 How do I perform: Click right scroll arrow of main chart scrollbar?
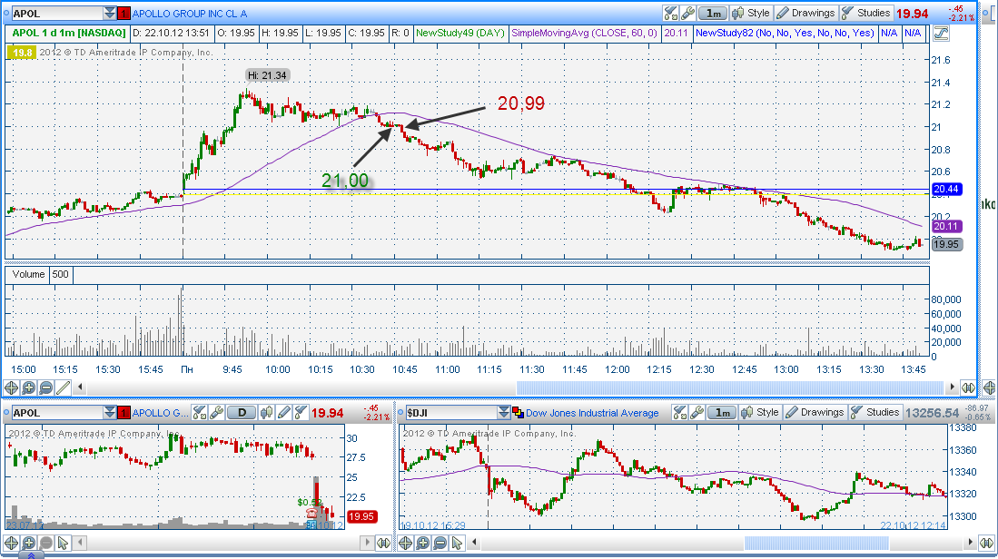click(953, 387)
